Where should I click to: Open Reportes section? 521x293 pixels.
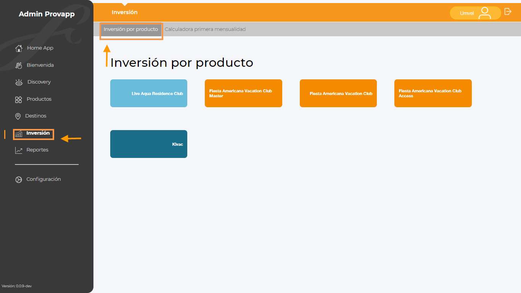click(x=37, y=150)
